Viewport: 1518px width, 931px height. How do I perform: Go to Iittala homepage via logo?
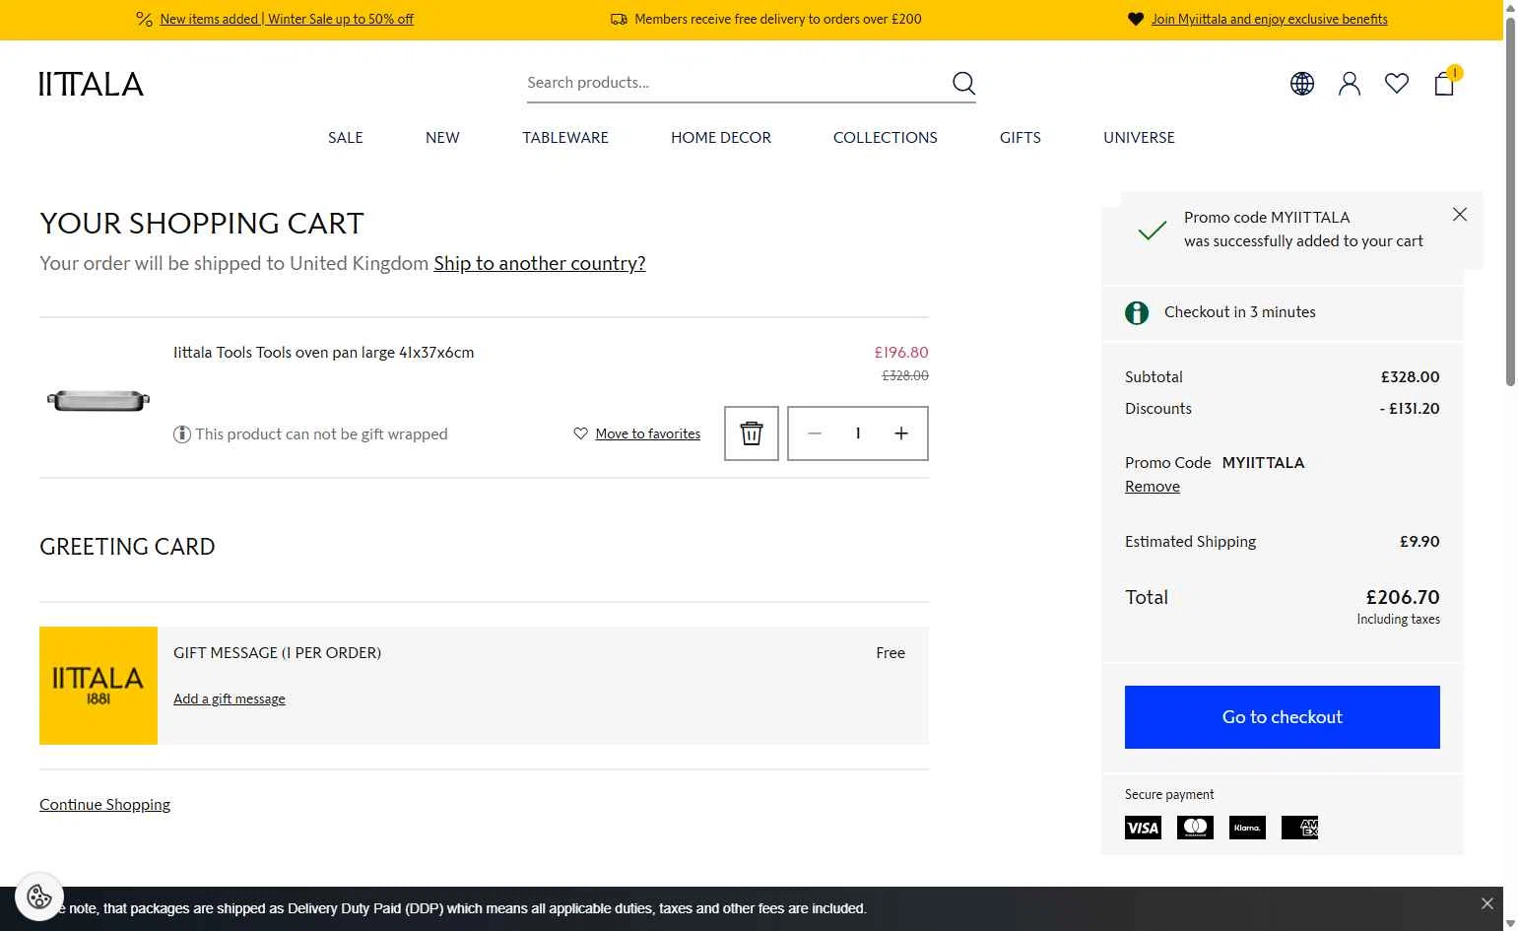coord(92,84)
